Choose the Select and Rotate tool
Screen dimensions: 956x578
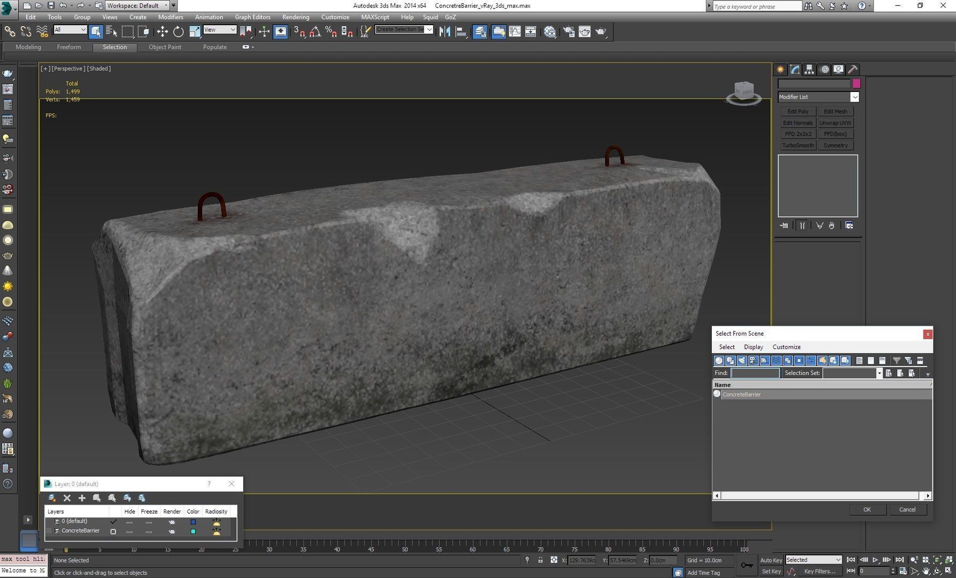tap(178, 32)
